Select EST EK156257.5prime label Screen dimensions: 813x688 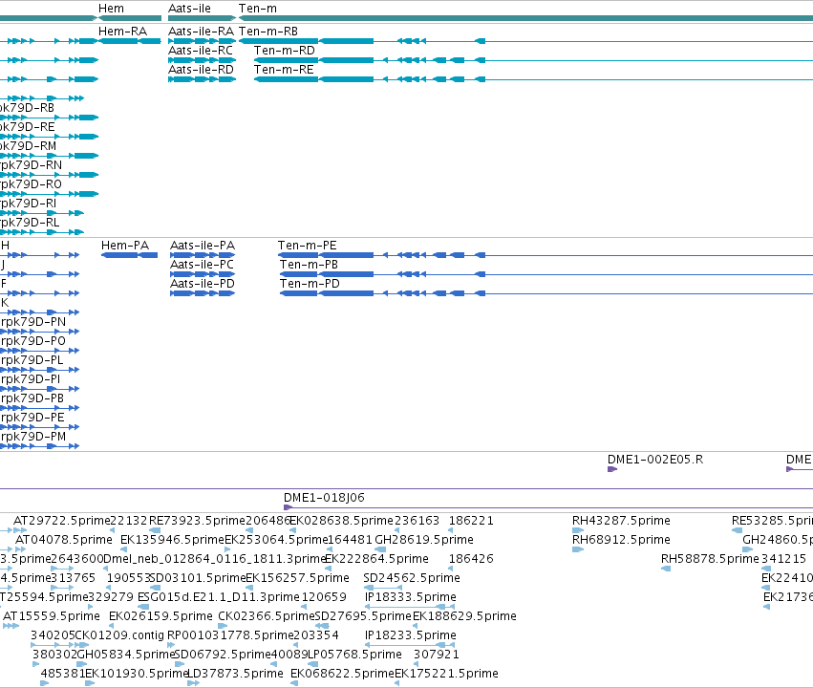298,577
